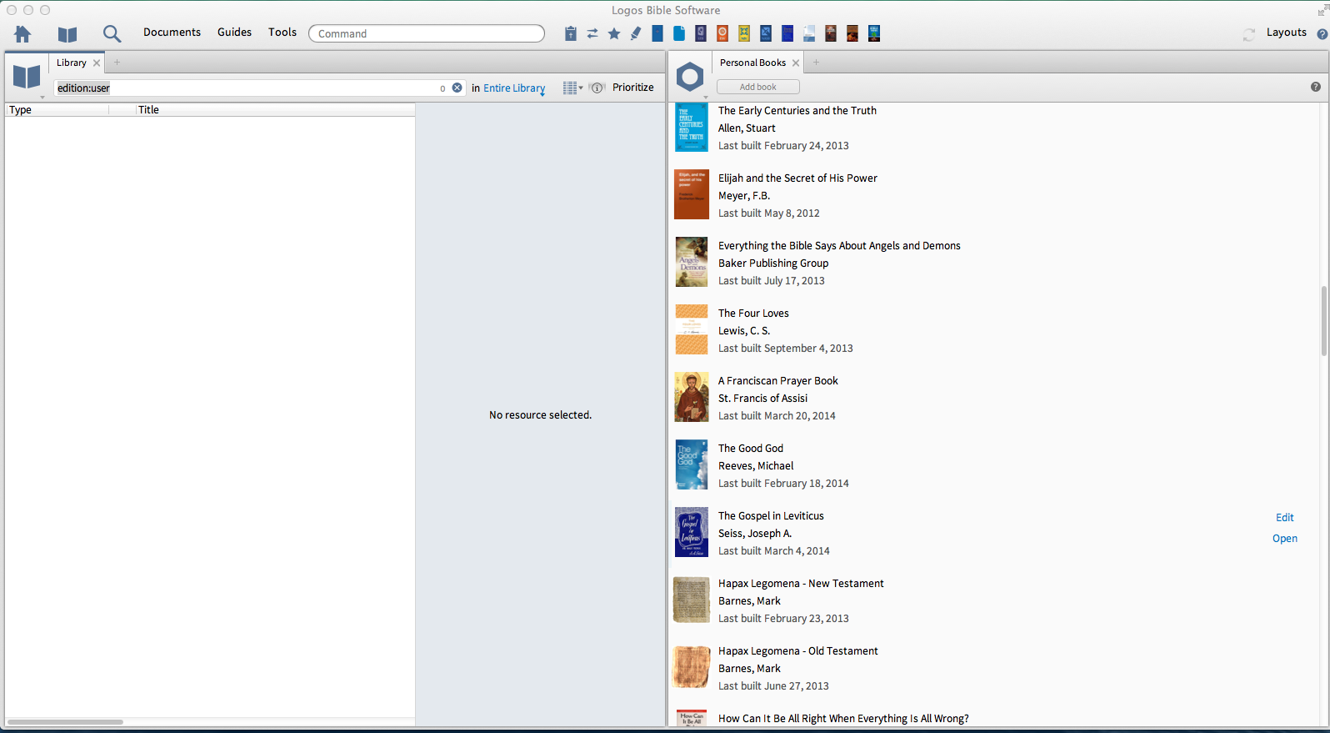This screenshot has width=1330, height=733.
Task: Open the brown cover book shortcut icon
Action: coord(831,33)
